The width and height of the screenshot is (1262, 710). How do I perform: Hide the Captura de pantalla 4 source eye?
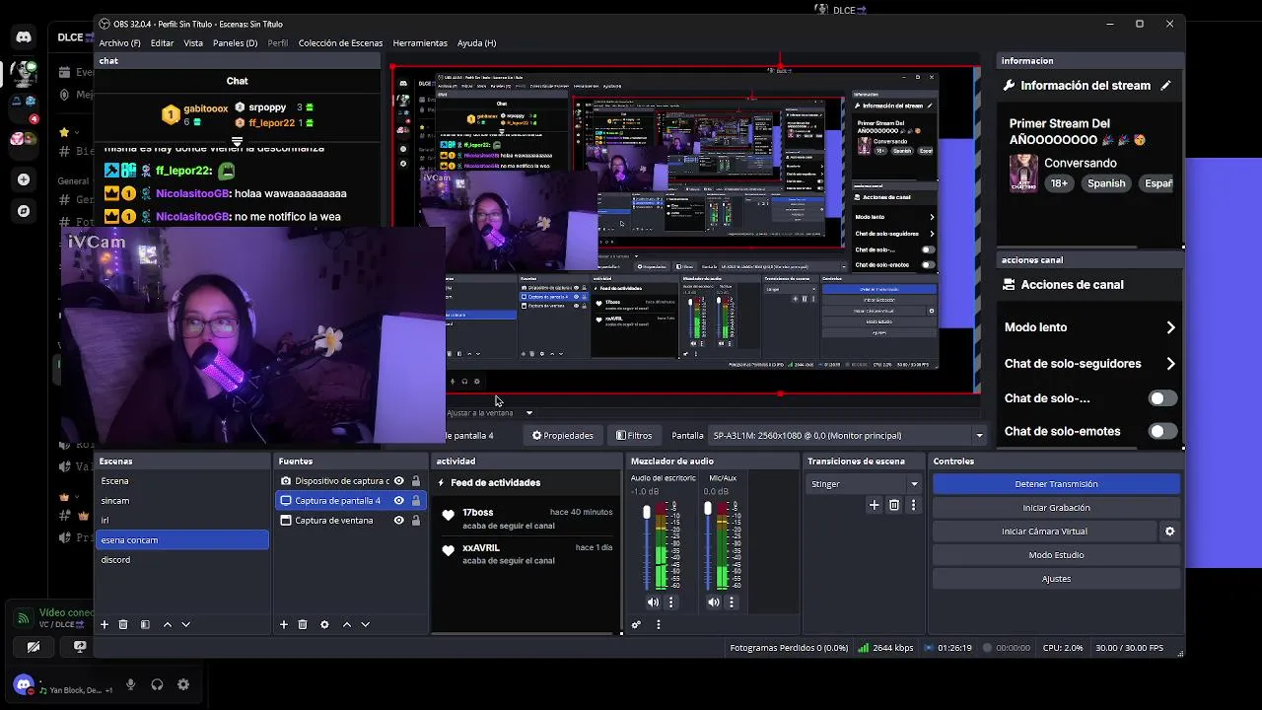pos(399,501)
